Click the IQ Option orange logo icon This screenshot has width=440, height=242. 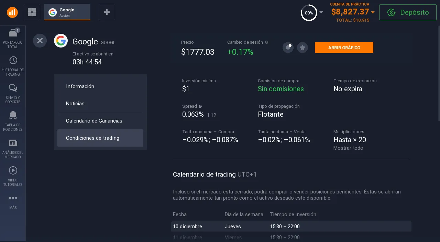[x=12, y=12]
